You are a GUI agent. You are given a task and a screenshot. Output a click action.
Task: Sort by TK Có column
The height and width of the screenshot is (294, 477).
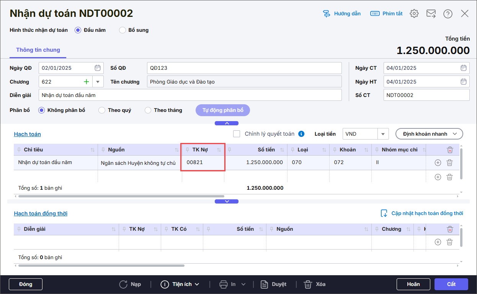click(198, 229)
